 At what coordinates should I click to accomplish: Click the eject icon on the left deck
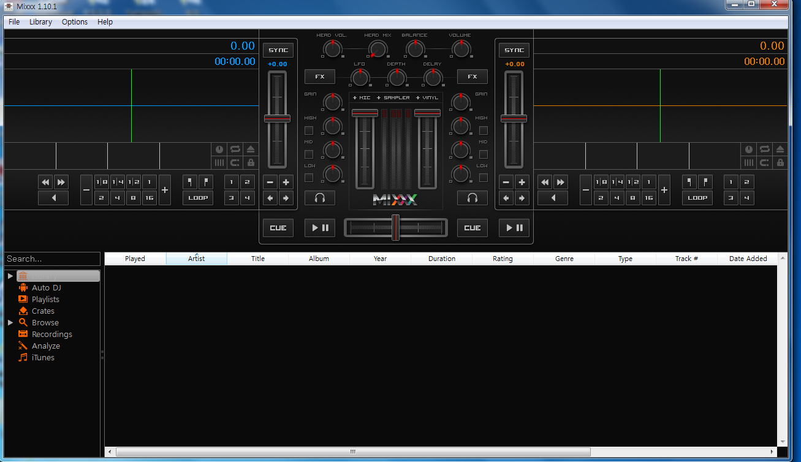point(250,149)
